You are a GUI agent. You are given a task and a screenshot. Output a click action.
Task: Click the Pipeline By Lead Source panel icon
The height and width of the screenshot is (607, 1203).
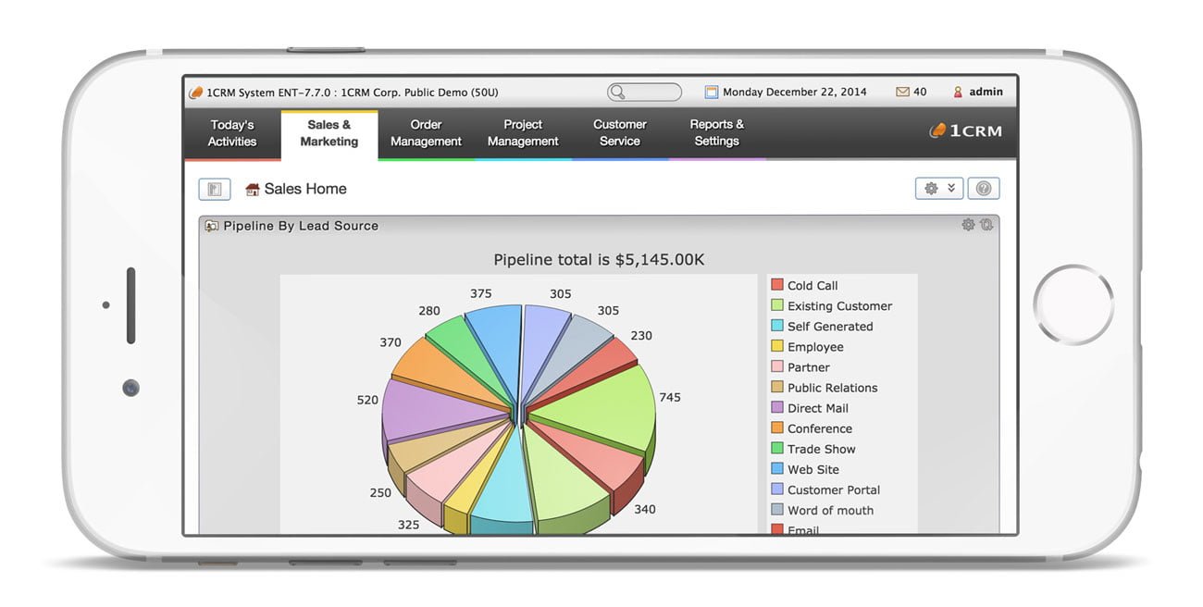pyautogui.click(x=212, y=226)
